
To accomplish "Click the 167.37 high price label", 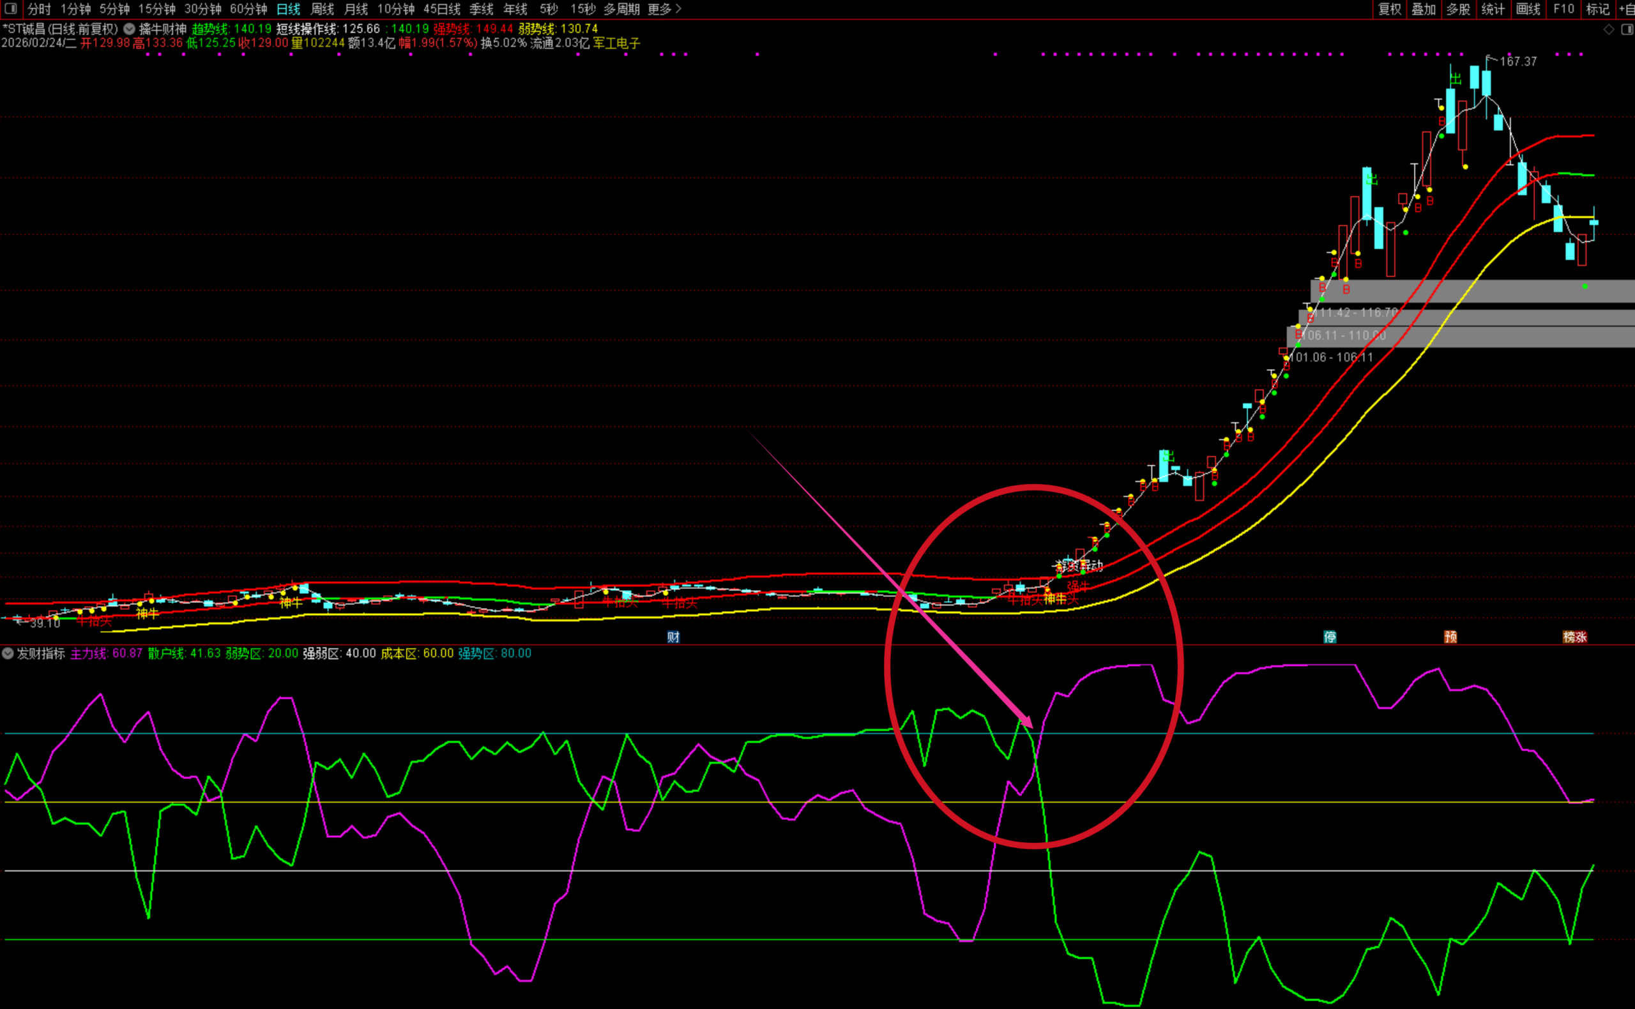I will pos(1517,61).
